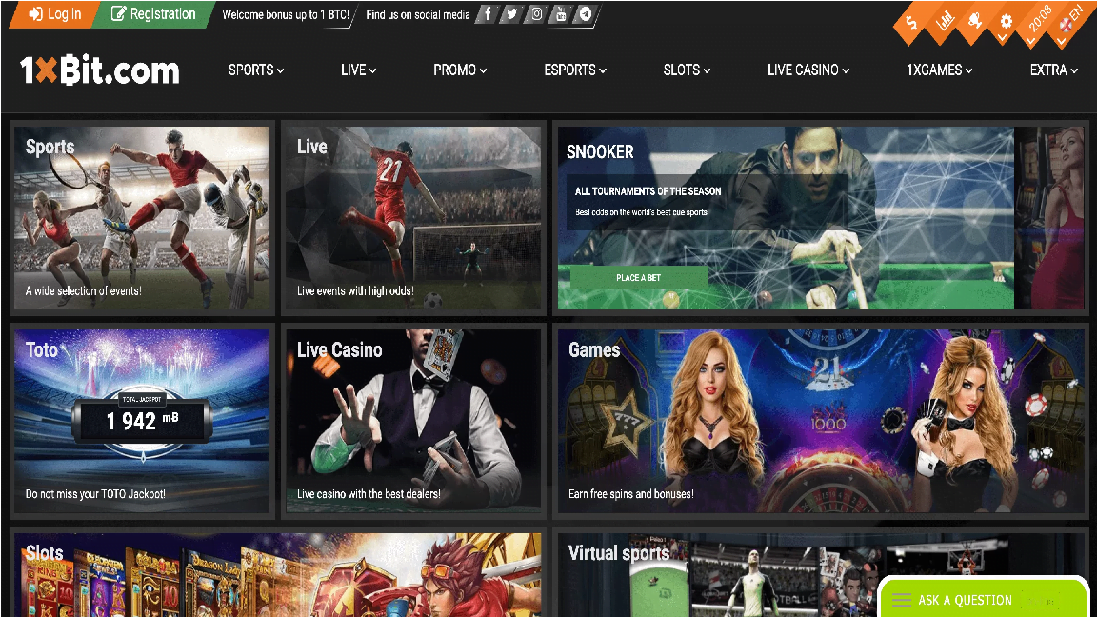
Task: Expand the PROMO menu
Action: tap(460, 70)
